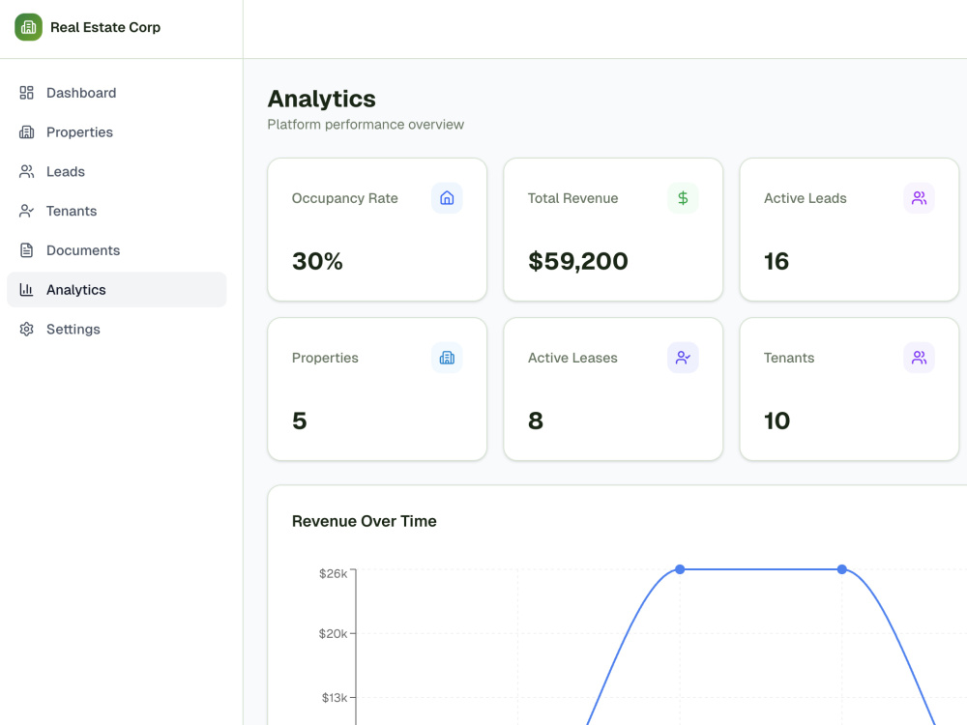Open Settings from the sidebar
This screenshot has width=967, height=725.
[117, 330]
